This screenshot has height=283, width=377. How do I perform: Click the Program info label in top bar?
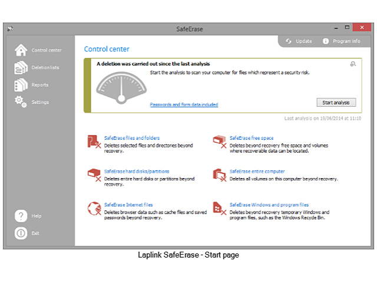(x=346, y=41)
